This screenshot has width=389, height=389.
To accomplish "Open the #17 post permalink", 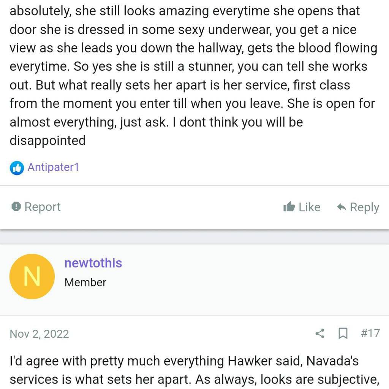I will [370, 333].
